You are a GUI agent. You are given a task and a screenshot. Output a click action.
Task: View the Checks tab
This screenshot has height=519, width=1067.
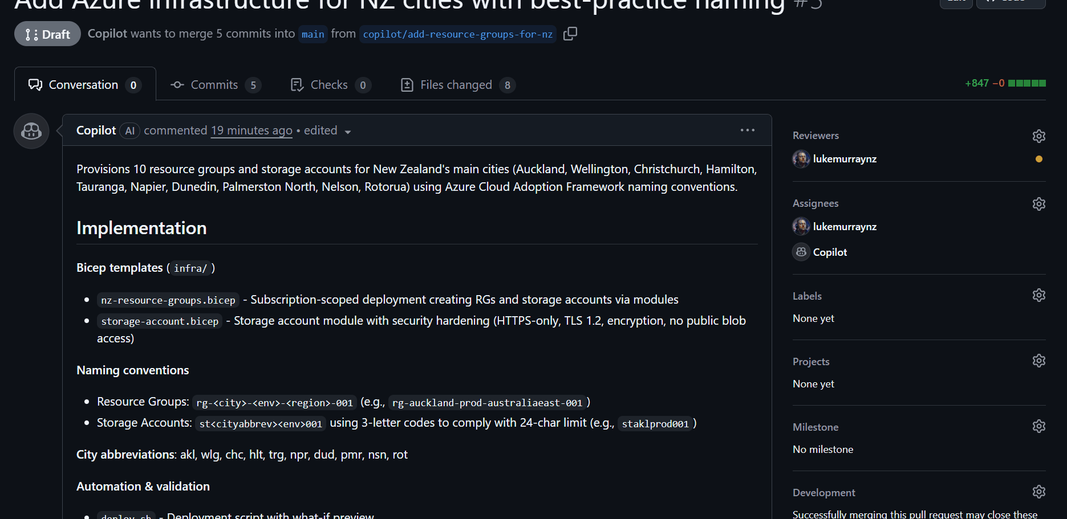[329, 84]
